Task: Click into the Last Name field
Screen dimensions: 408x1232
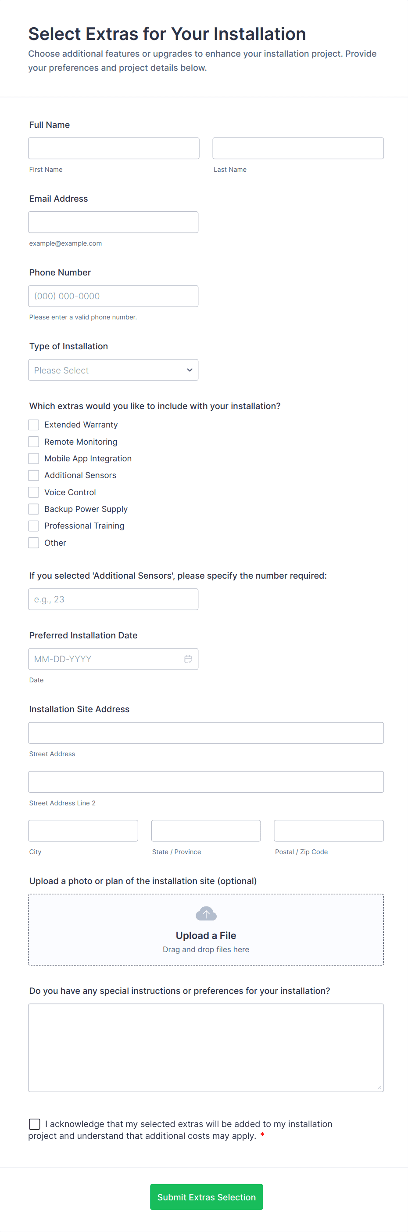Action: [298, 148]
